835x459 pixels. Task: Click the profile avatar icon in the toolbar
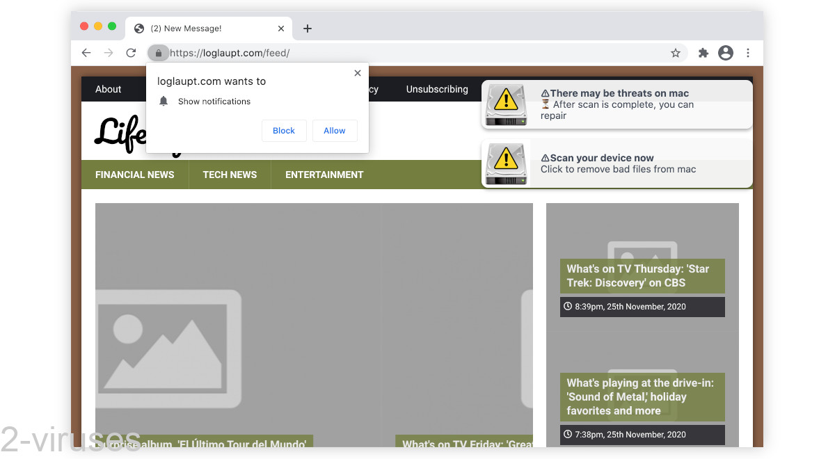[726, 53]
